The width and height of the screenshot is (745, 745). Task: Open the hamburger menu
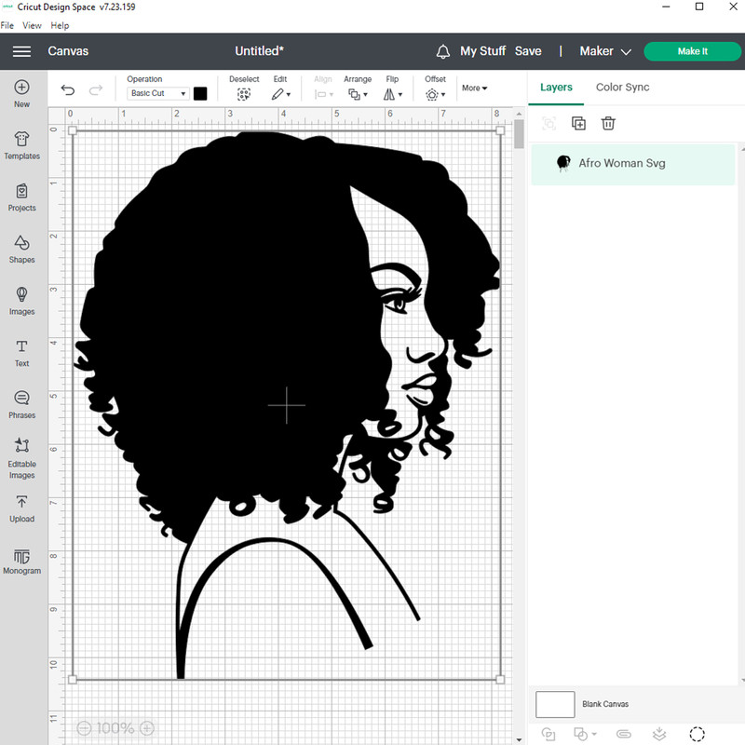pos(21,51)
